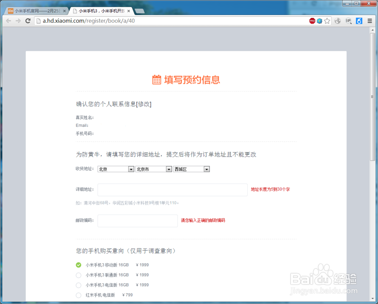
Task: Reload the current page
Action: (28, 21)
